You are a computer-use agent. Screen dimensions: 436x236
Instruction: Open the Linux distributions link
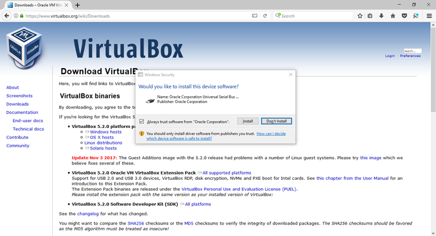pyautogui.click(x=103, y=143)
